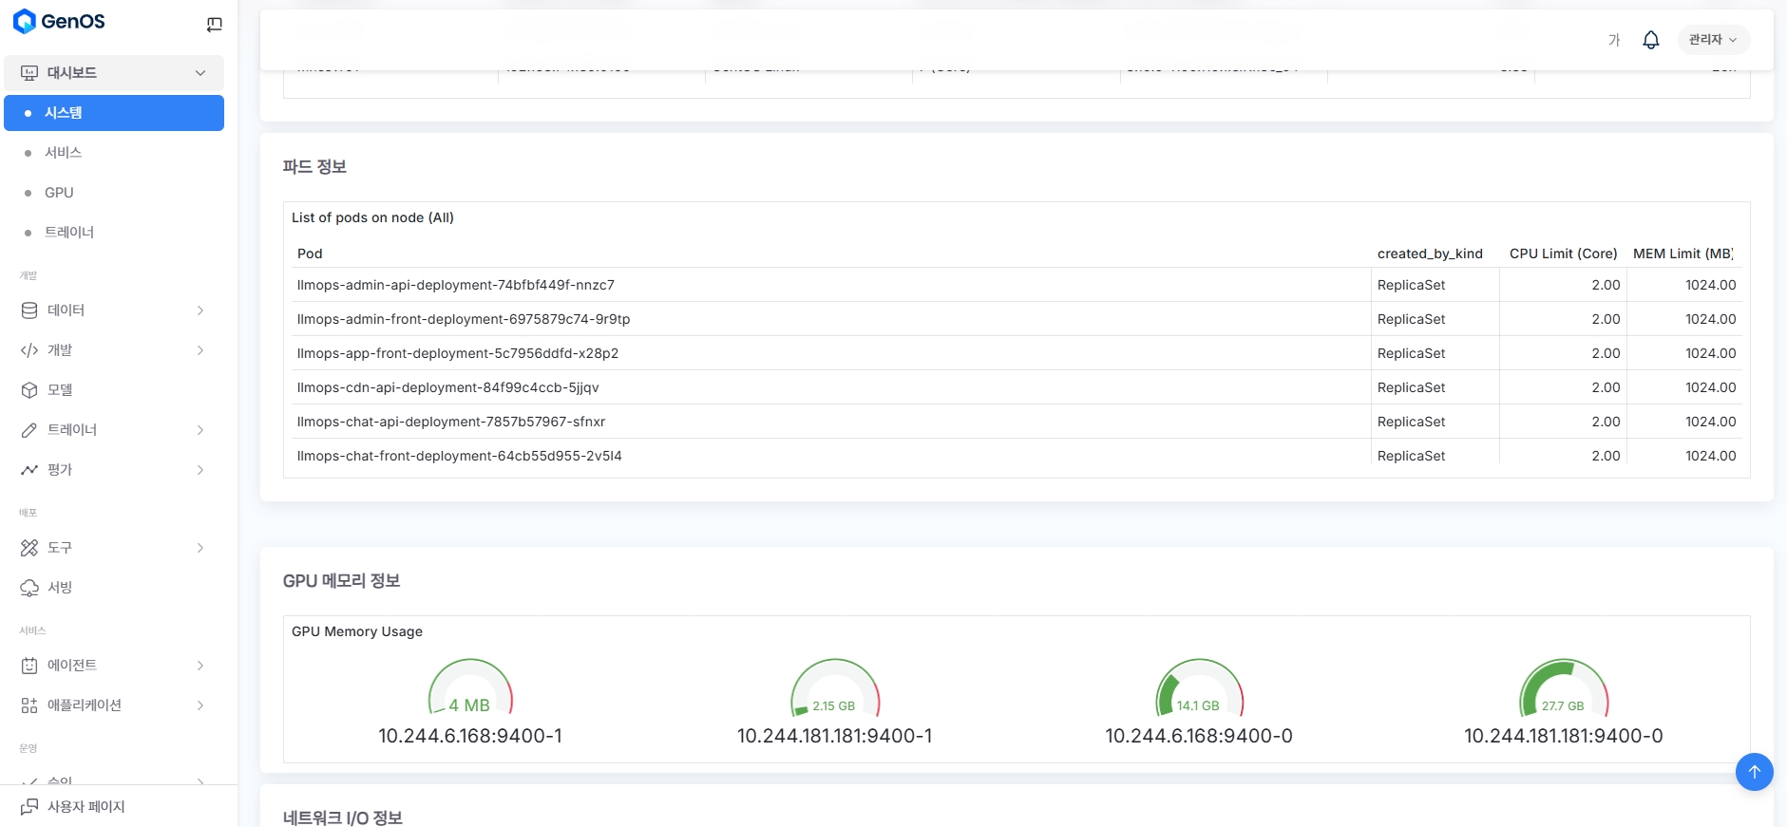
Task: Click the 서빙 cloud icon
Action: click(x=29, y=588)
